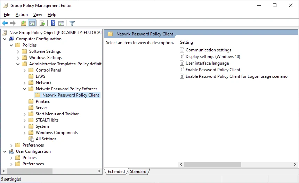Expand the Control Panel node
Viewport: 299px width, 183px height.
tap(24, 70)
